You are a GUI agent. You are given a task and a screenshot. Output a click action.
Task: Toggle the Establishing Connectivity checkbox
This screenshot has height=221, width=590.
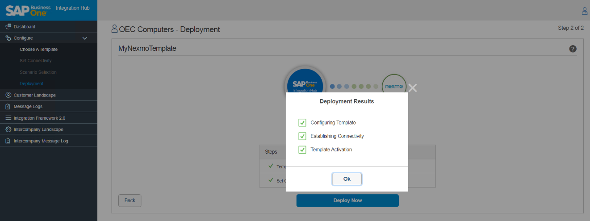tap(302, 136)
